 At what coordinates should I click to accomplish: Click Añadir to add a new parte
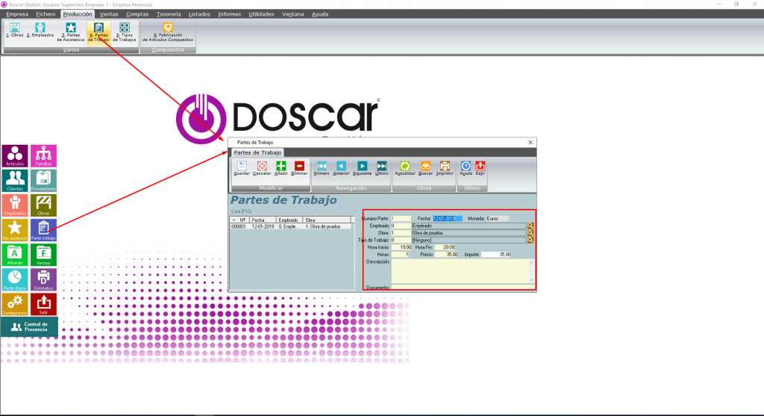pos(281,168)
